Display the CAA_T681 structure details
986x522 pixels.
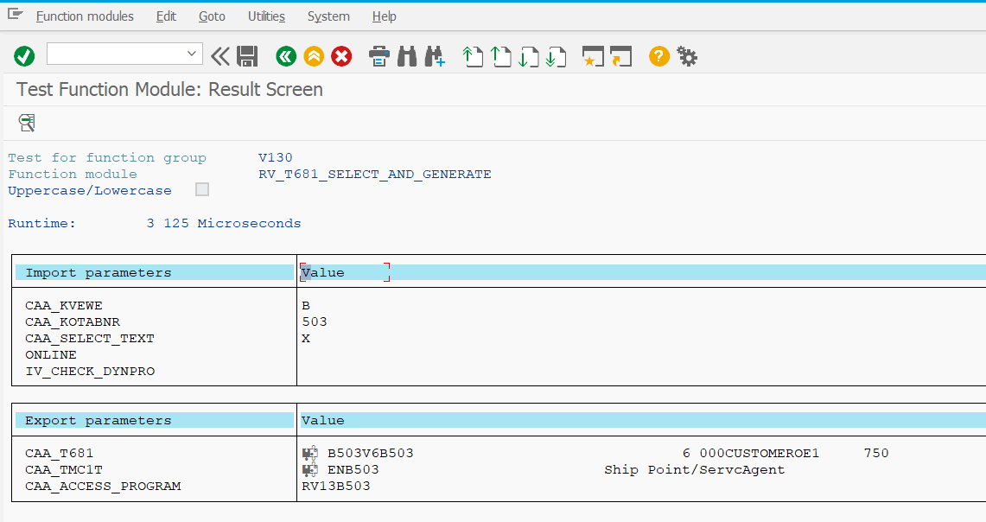pyautogui.click(x=308, y=452)
